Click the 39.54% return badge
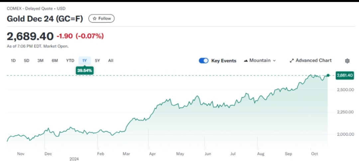This screenshot has width=359, height=161. click(x=84, y=71)
